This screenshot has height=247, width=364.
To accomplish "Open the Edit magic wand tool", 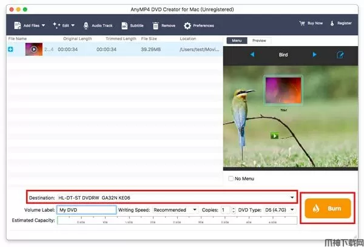I will tap(56, 25).
